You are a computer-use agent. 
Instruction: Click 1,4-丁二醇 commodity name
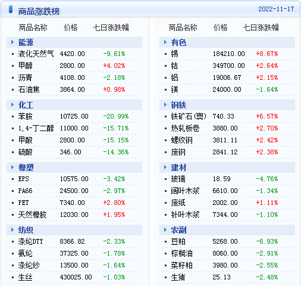click(36, 128)
